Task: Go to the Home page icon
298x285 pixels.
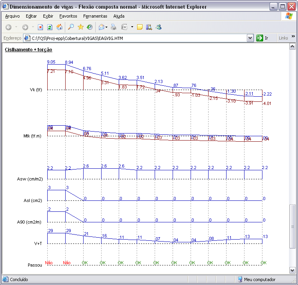Action: tap(60, 27)
